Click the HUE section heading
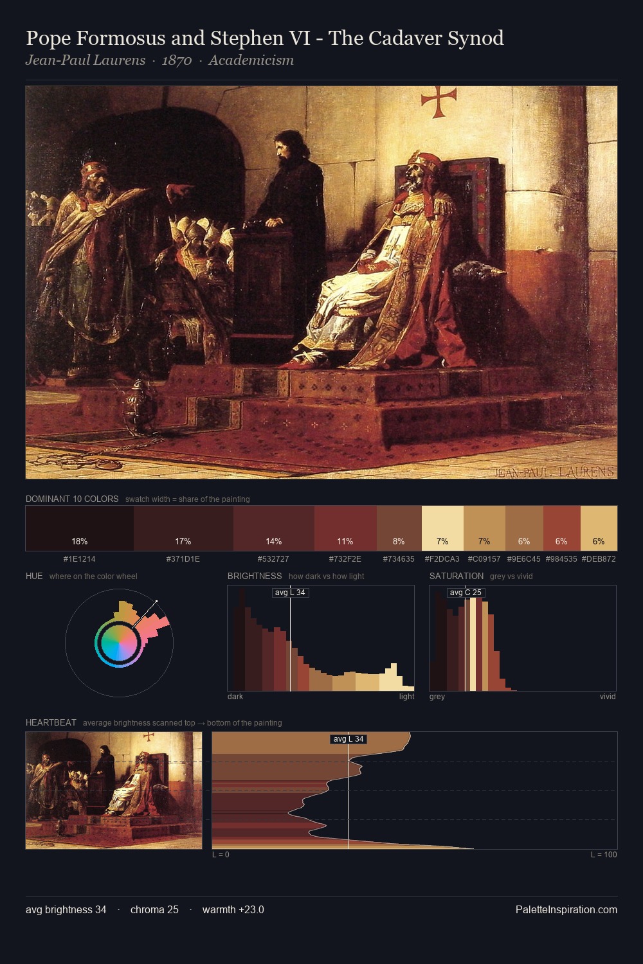This screenshot has height=964, width=643. click(x=34, y=576)
